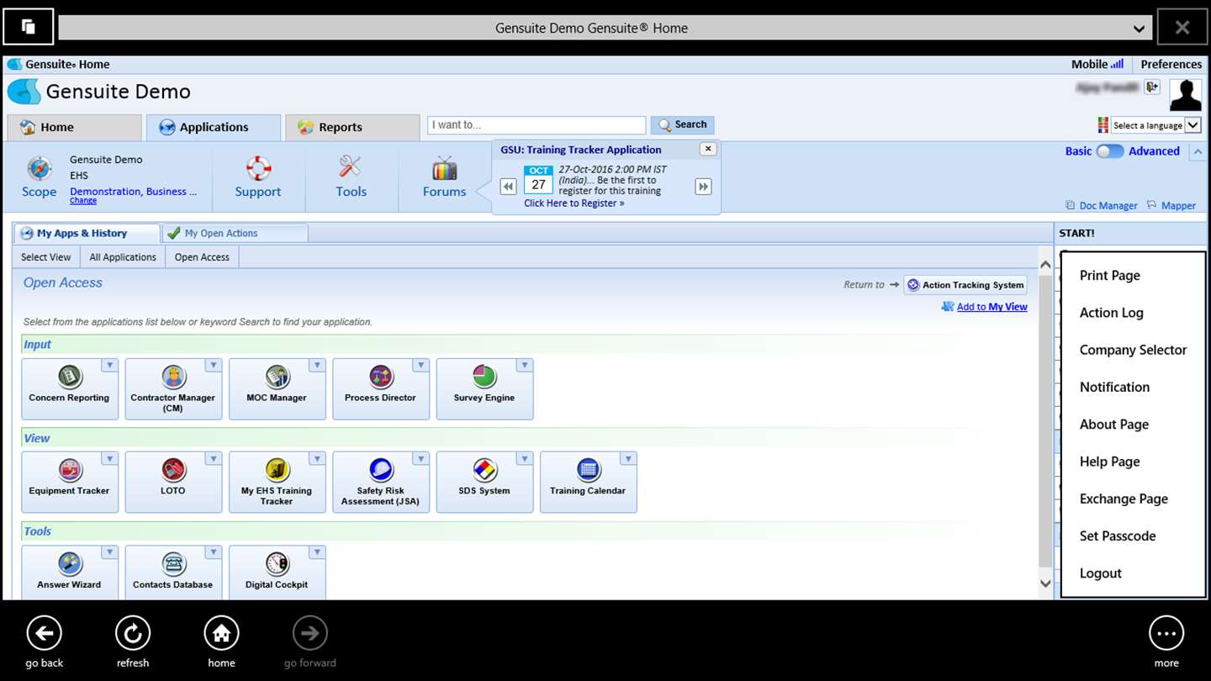Expand the Concern Reporting tile dropdown arrow
The height and width of the screenshot is (681, 1211).
[109, 366]
